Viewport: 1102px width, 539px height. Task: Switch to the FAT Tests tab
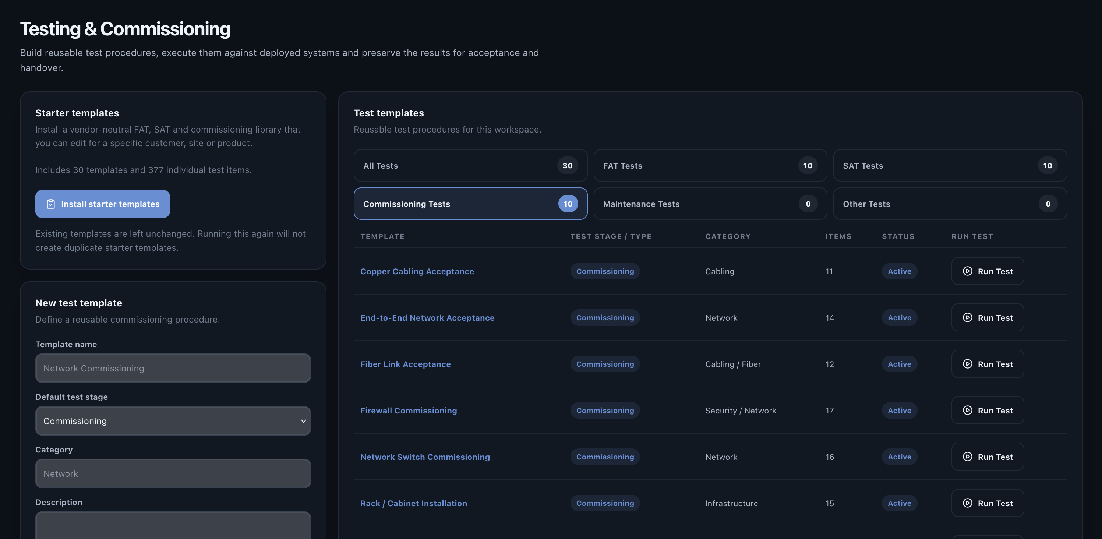710,166
